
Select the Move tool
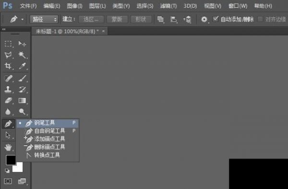[x=22, y=44]
